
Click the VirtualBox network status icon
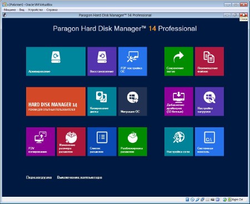click(202, 200)
